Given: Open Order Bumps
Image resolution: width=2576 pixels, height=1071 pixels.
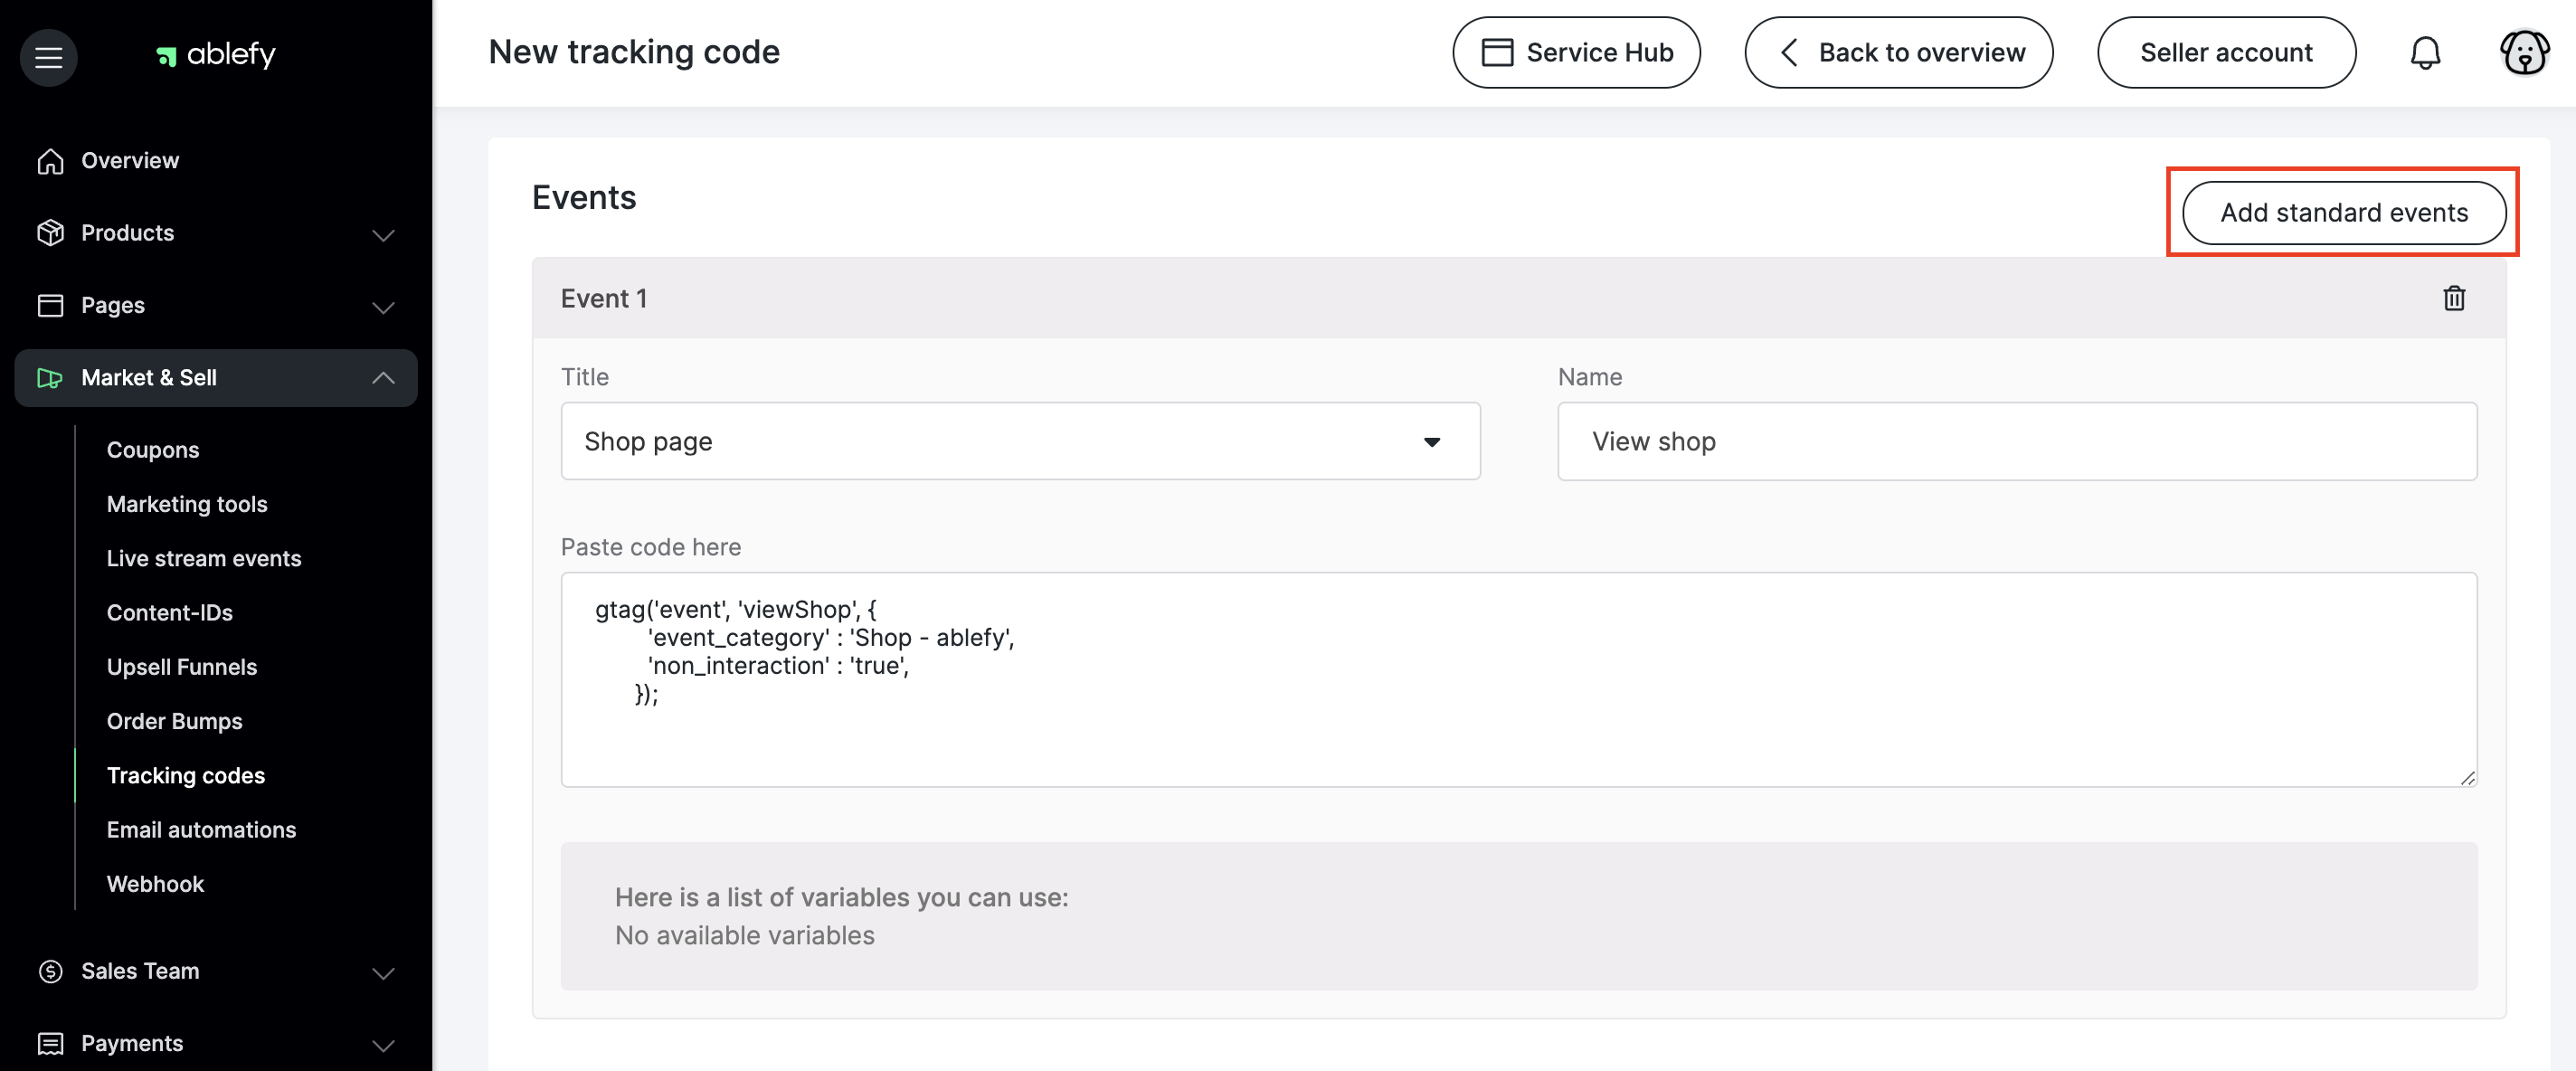Looking at the screenshot, I should pyautogui.click(x=175, y=721).
